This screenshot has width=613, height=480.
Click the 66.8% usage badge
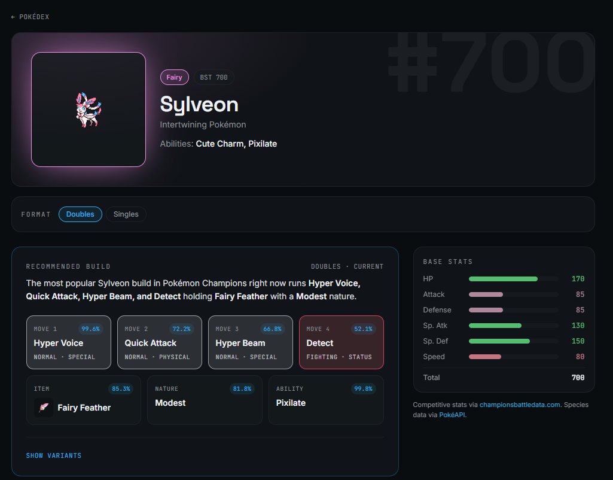(273, 329)
